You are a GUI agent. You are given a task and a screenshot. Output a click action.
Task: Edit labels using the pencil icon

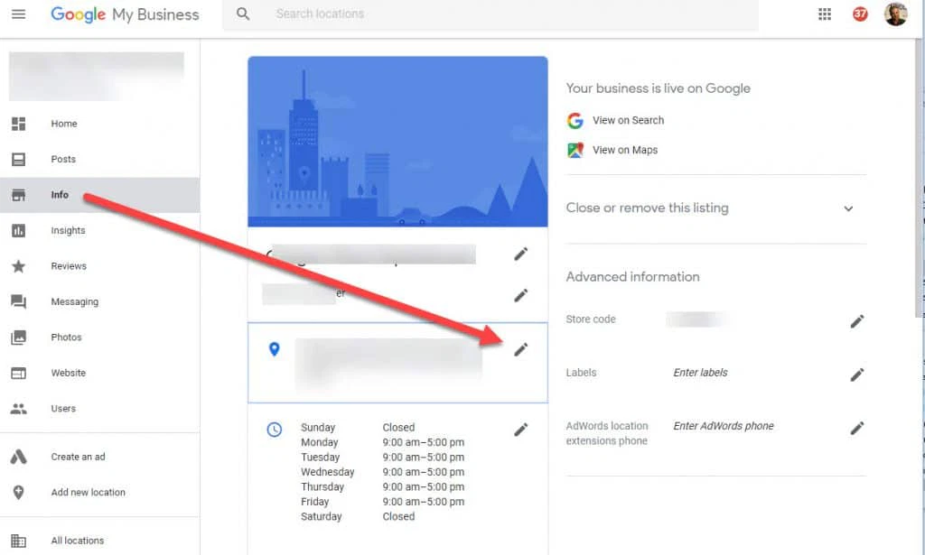[857, 375]
